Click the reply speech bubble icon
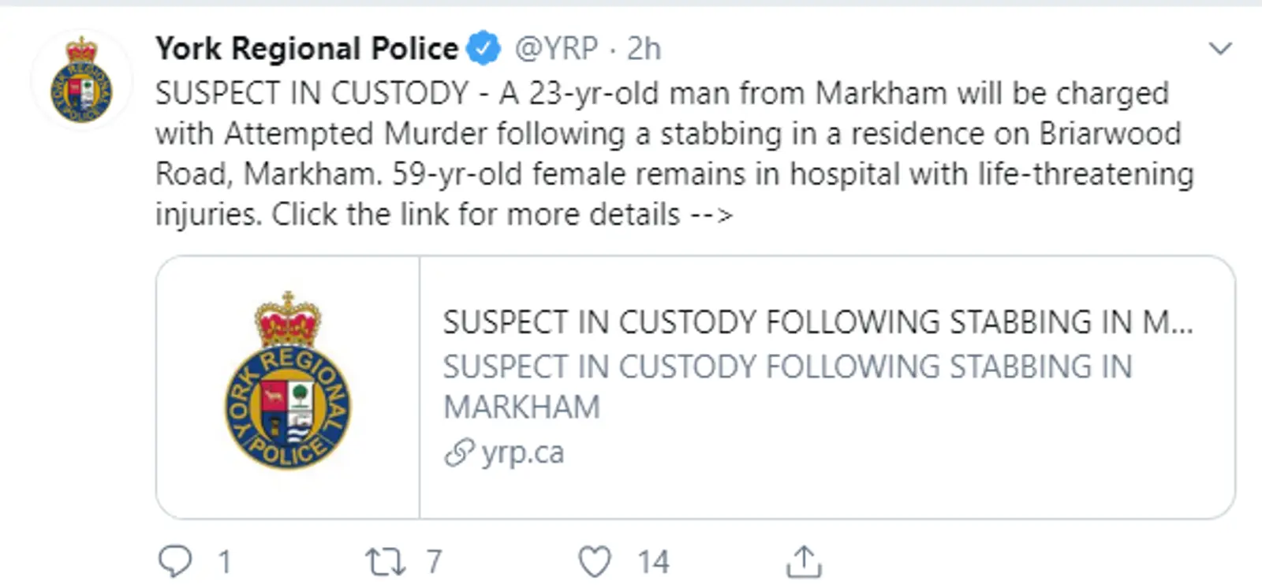 pyautogui.click(x=175, y=561)
